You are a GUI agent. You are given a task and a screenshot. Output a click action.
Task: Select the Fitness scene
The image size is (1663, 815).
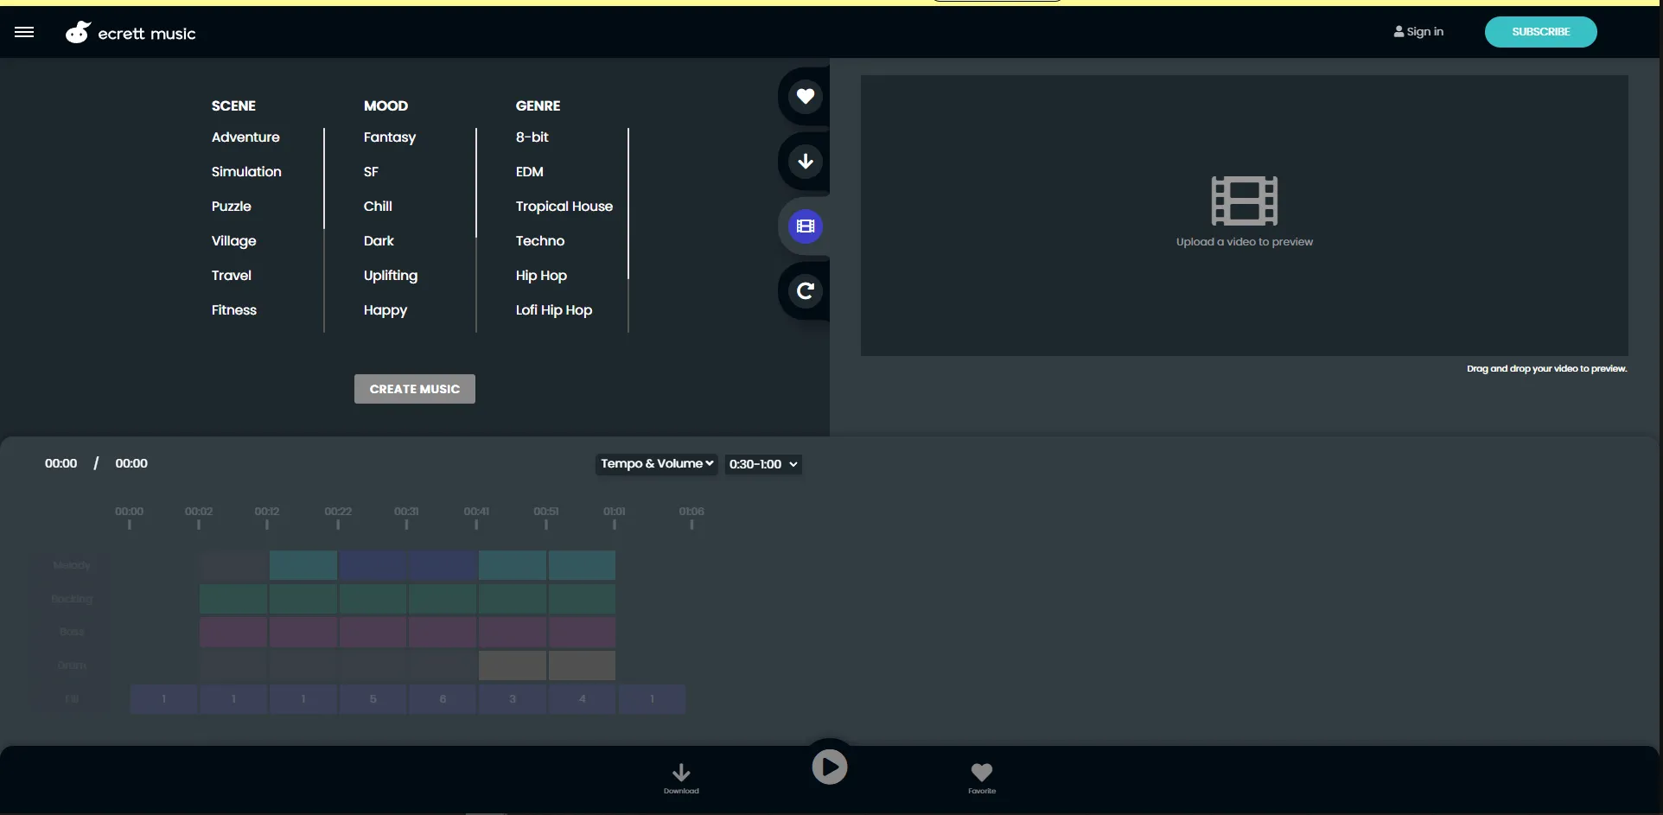click(x=234, y=310)
